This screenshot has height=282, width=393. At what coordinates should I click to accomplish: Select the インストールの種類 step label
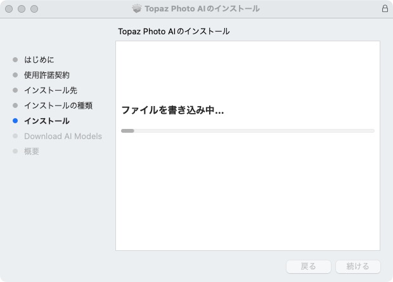click(x=58, y=105)
